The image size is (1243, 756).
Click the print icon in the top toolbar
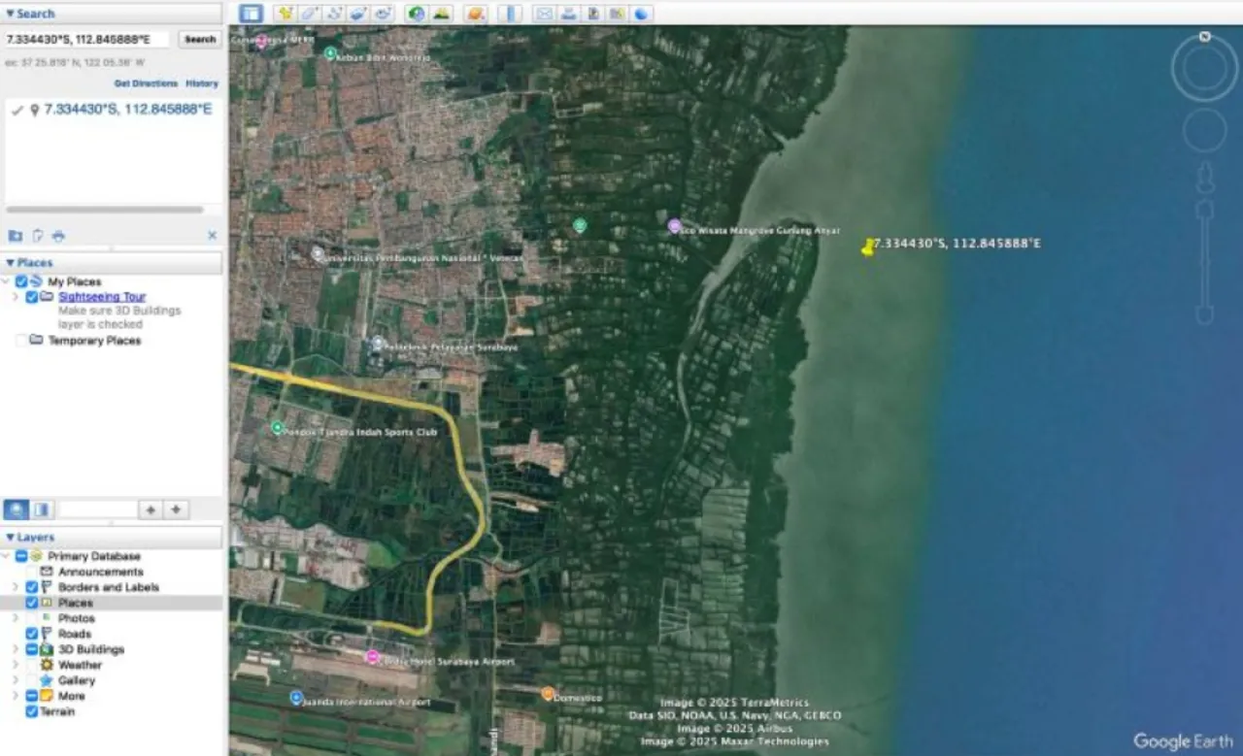[x=568, y=14]
